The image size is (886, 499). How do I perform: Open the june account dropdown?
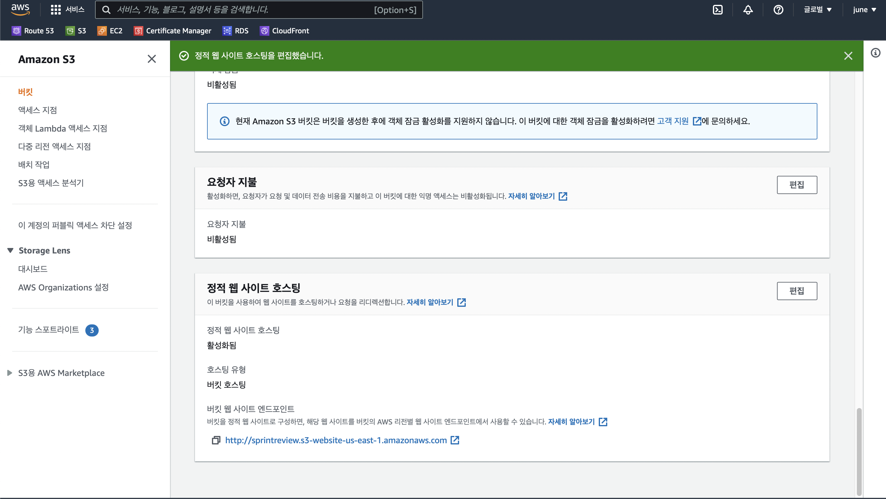864,10
